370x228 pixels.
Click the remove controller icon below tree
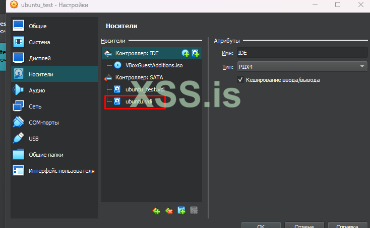click(169, 210)
